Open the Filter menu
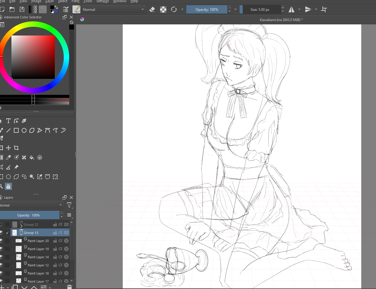The height and width of the screenshot is (289, 376). point(76,1)
